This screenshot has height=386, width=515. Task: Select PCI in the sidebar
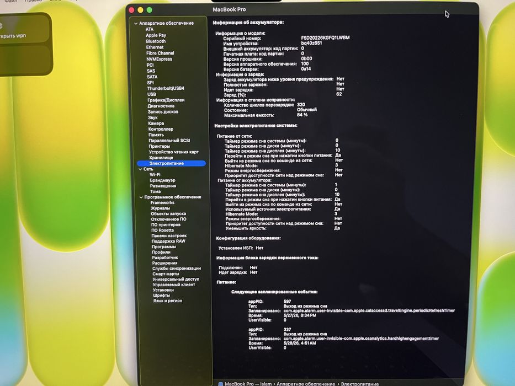(x=150, y=65)
